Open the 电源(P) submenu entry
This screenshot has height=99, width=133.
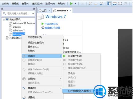pyautogui.click(x=42, y=56)
